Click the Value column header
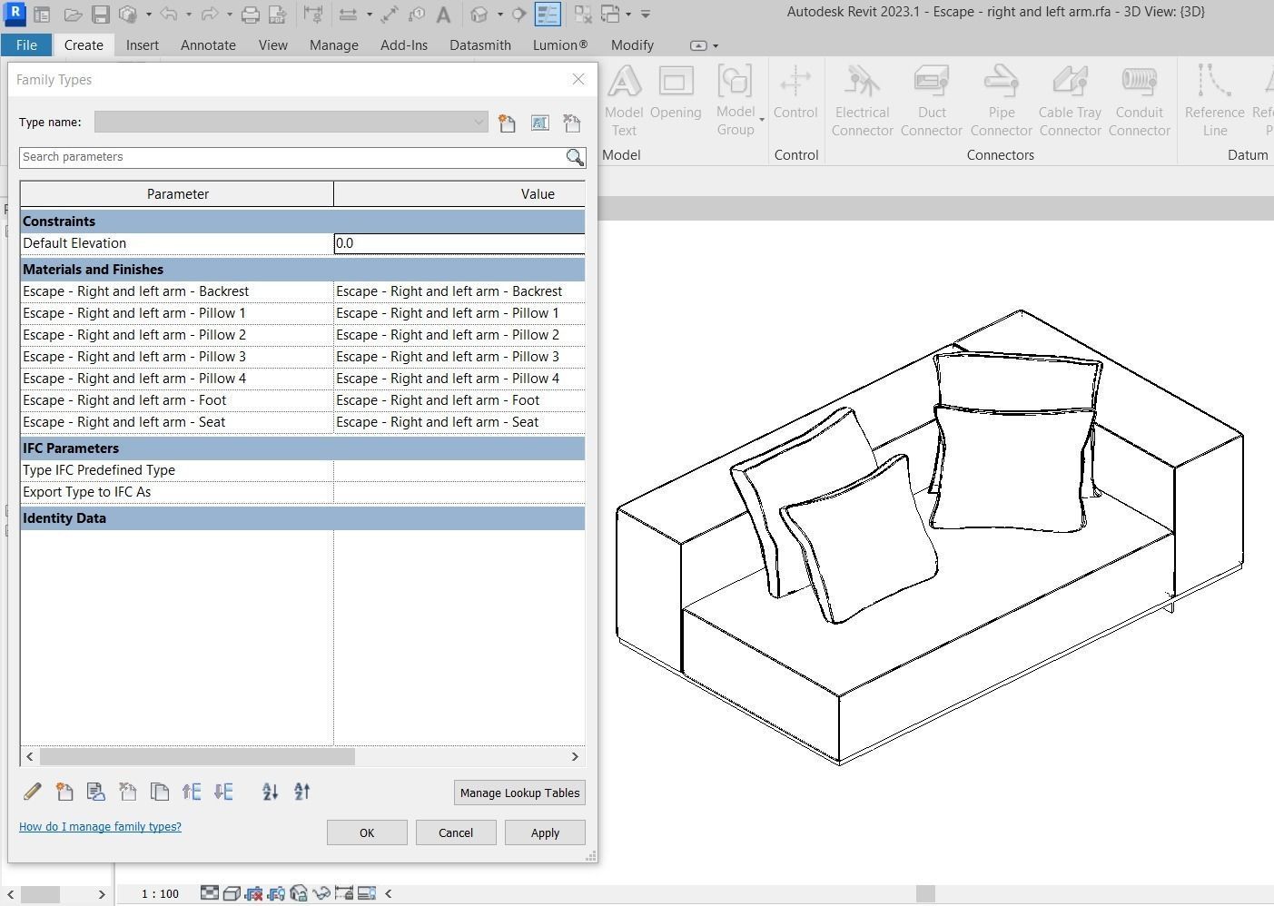This screenshot has height=906, width=1274. (x=459, y=194)
